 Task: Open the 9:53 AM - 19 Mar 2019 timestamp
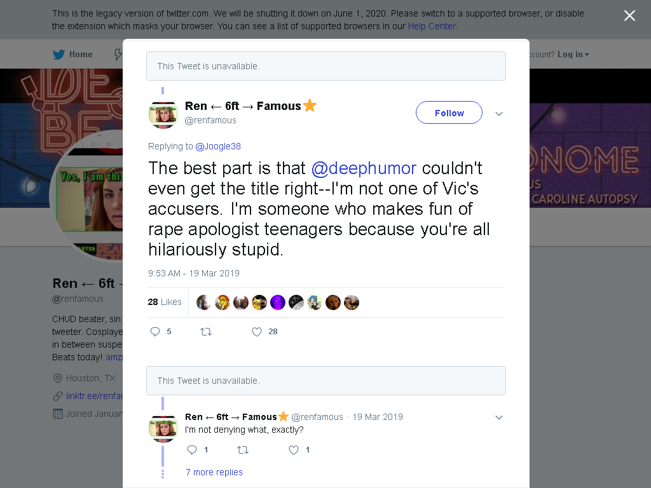point(193,273)
